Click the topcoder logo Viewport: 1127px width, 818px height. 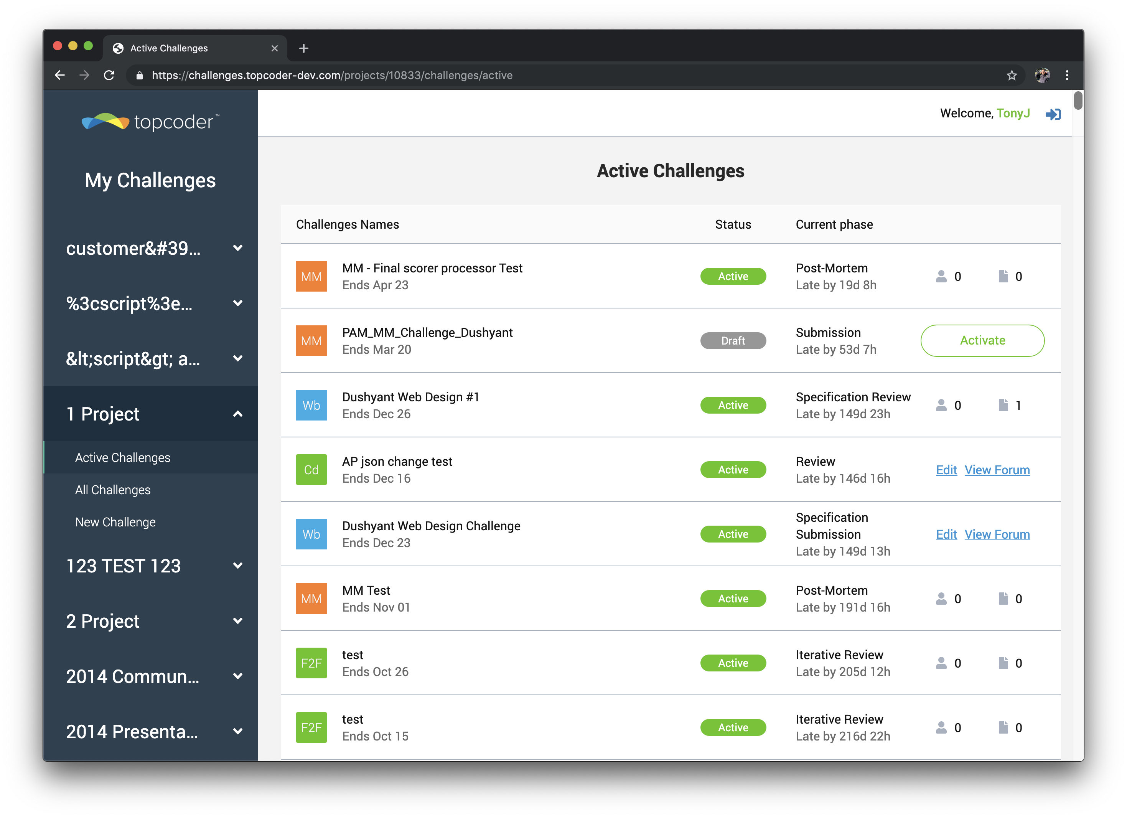(x=150, y=122)
